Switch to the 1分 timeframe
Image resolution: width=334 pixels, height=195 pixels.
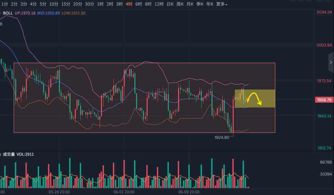pyautogui.click(x=5, y=4)
